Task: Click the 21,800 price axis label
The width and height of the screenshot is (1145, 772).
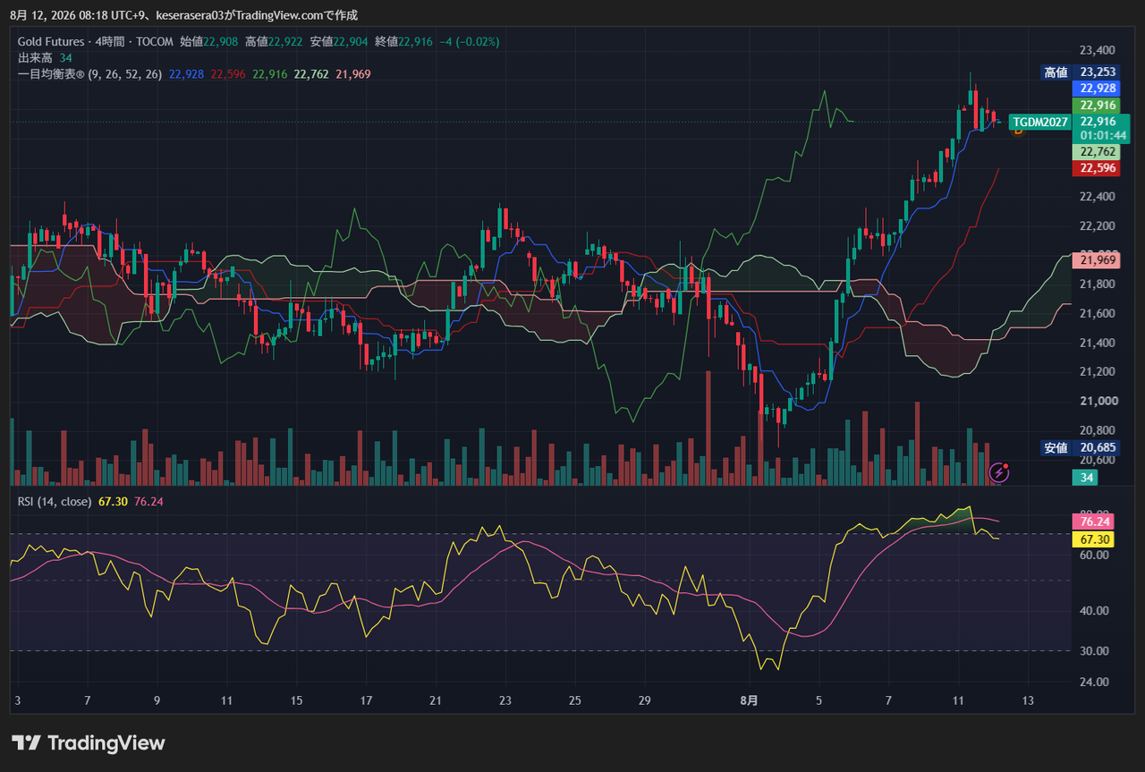Action: [1098, 284]
